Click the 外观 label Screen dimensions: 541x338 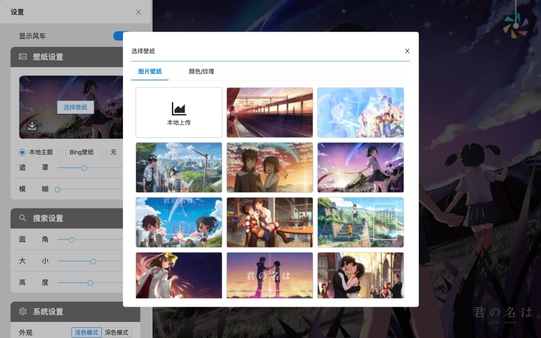26,333
